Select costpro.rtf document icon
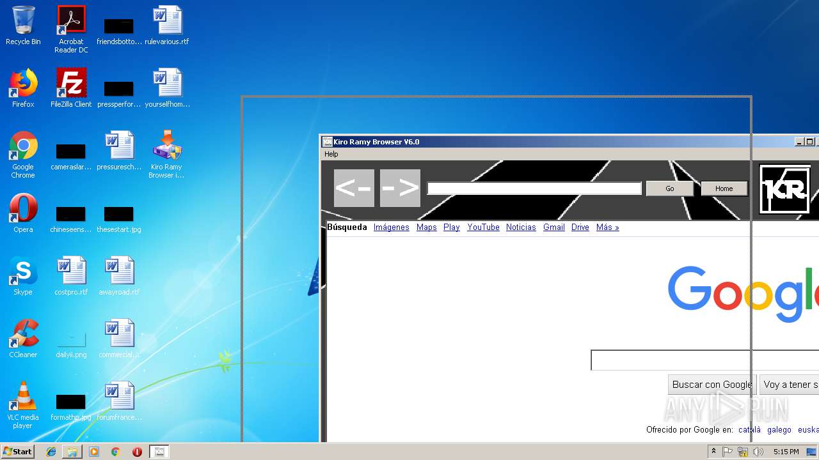 click(71, 276)
